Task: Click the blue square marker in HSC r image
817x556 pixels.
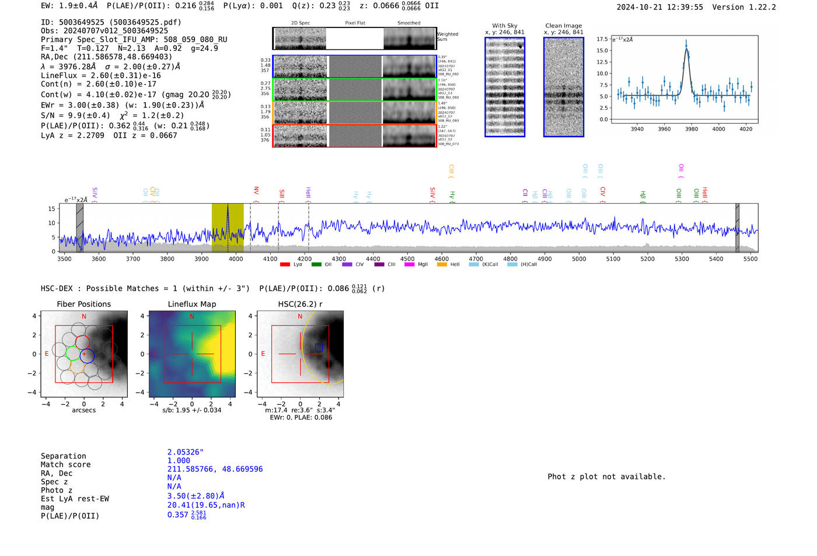Action: pos(319,348)
